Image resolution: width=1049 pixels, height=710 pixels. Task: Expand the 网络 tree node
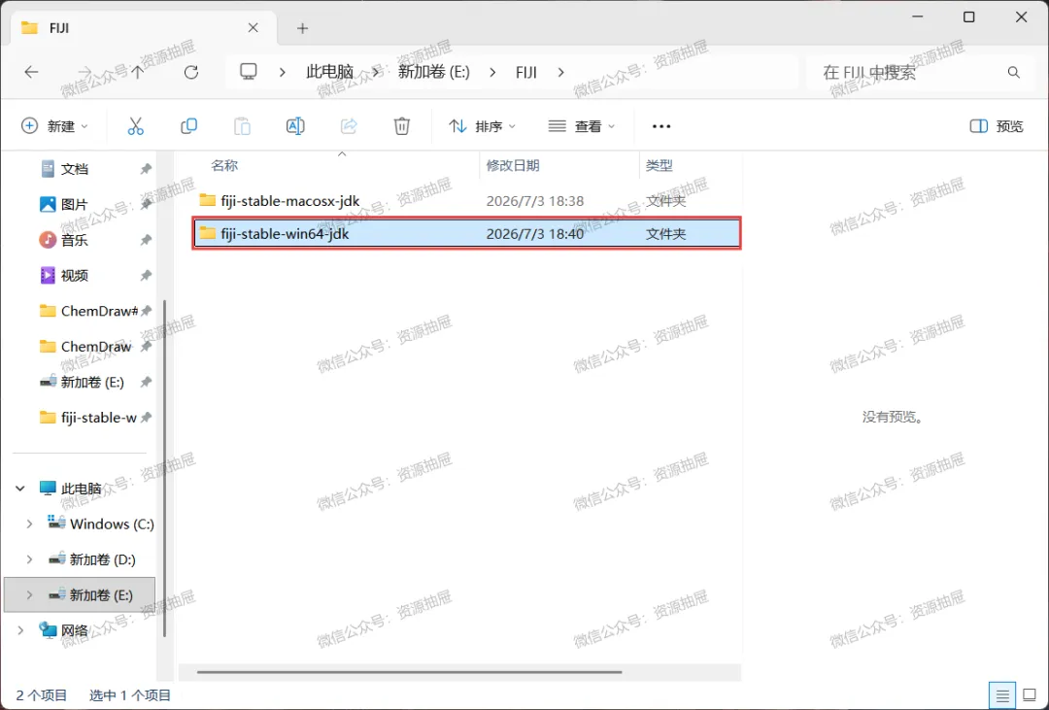(x=20, y=630)
